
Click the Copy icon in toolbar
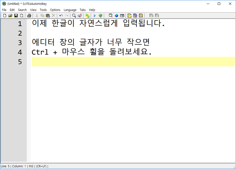click(42, 16)
